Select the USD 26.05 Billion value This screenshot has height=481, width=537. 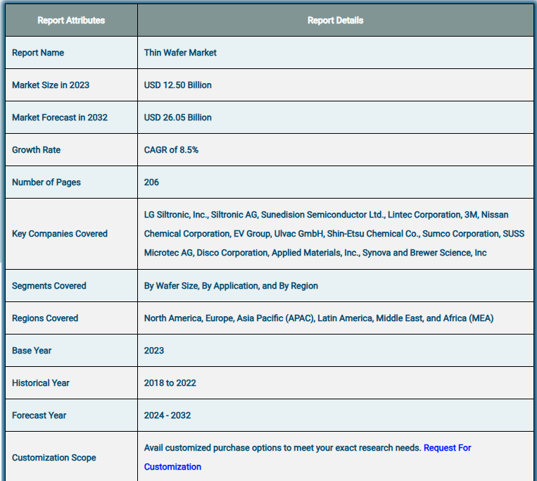click(x=178, y=118)
